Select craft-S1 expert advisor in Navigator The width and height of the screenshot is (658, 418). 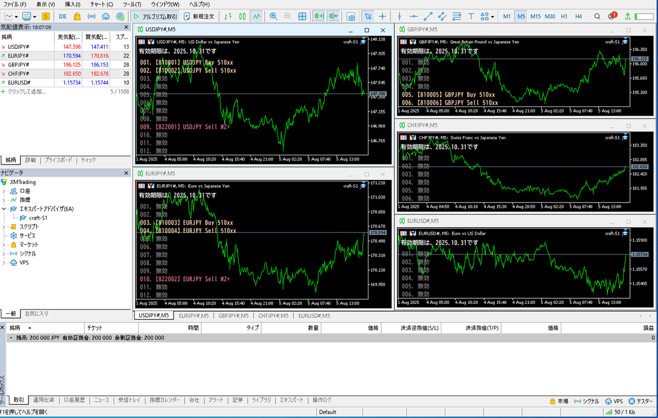pyautogui.click(x=38, y=218)
